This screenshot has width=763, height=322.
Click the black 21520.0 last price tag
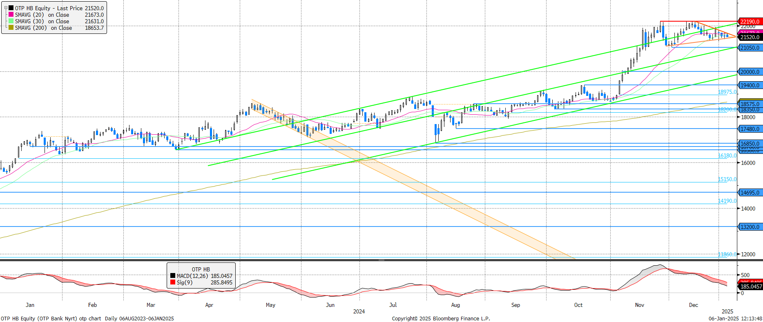[750, 37]
